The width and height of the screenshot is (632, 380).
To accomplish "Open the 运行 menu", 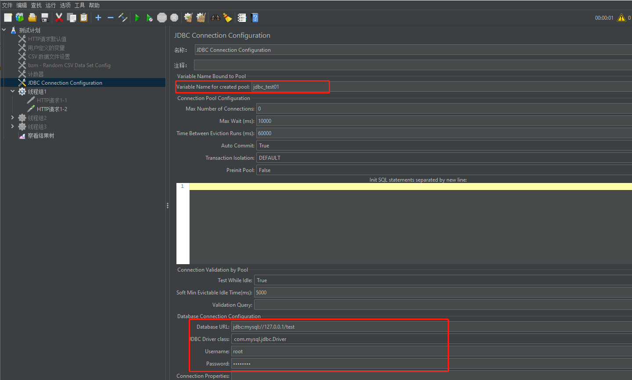I will coord(51,5).
